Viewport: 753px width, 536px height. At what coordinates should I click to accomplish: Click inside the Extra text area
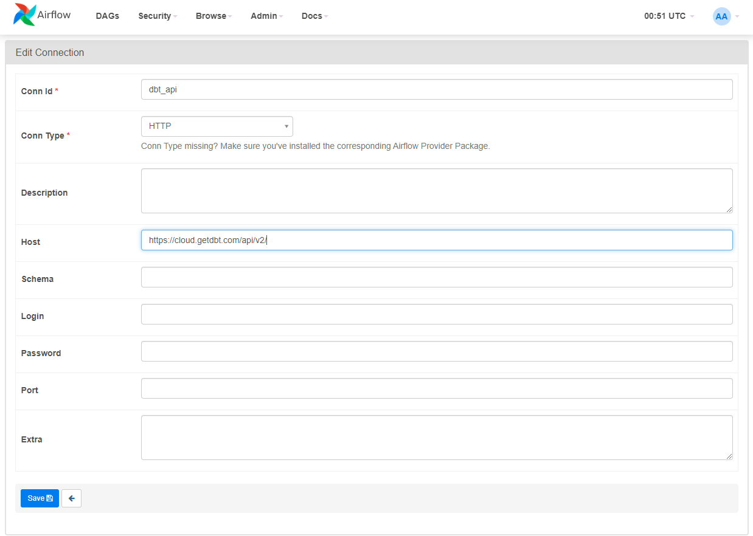tap(436, 438)
